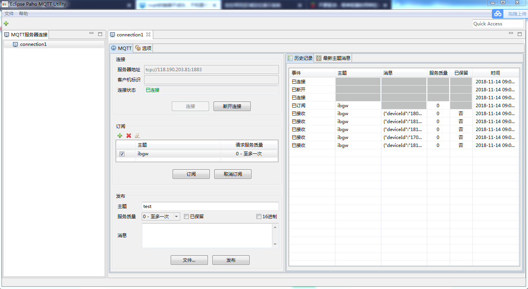Click the 已保留 column header in history
The width and height of the screenshot is (528, 289).
(x=461, y=73)
